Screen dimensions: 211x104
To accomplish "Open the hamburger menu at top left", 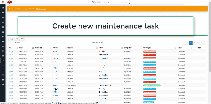I will click(3, 2).
